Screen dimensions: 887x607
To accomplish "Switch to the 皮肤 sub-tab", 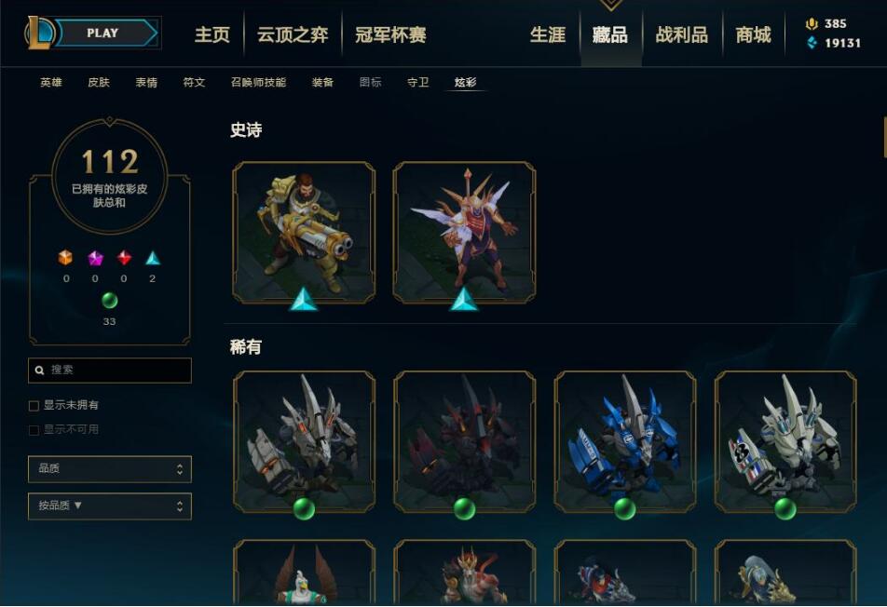I will click(x=99, y=83).
